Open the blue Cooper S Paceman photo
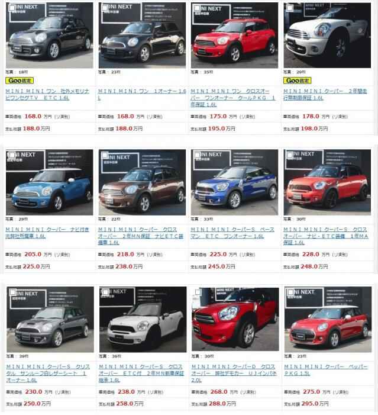The image size is (378, 415). [x=235, y=182]
